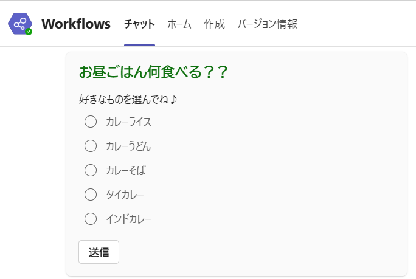The height and width of the screenshot is (279, 416).
Task: Click the カレーライス option label text
Action: click(x=129, y=122)
